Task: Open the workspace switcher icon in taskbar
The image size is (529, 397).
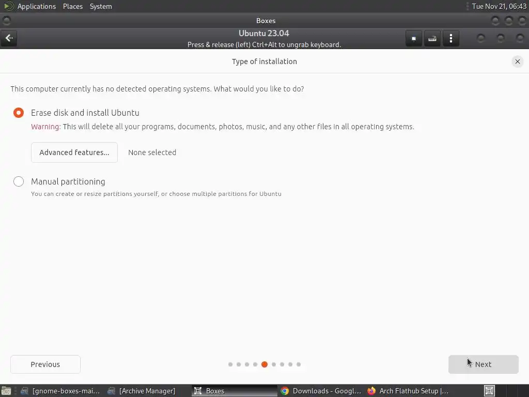Action: pos(489,391)
